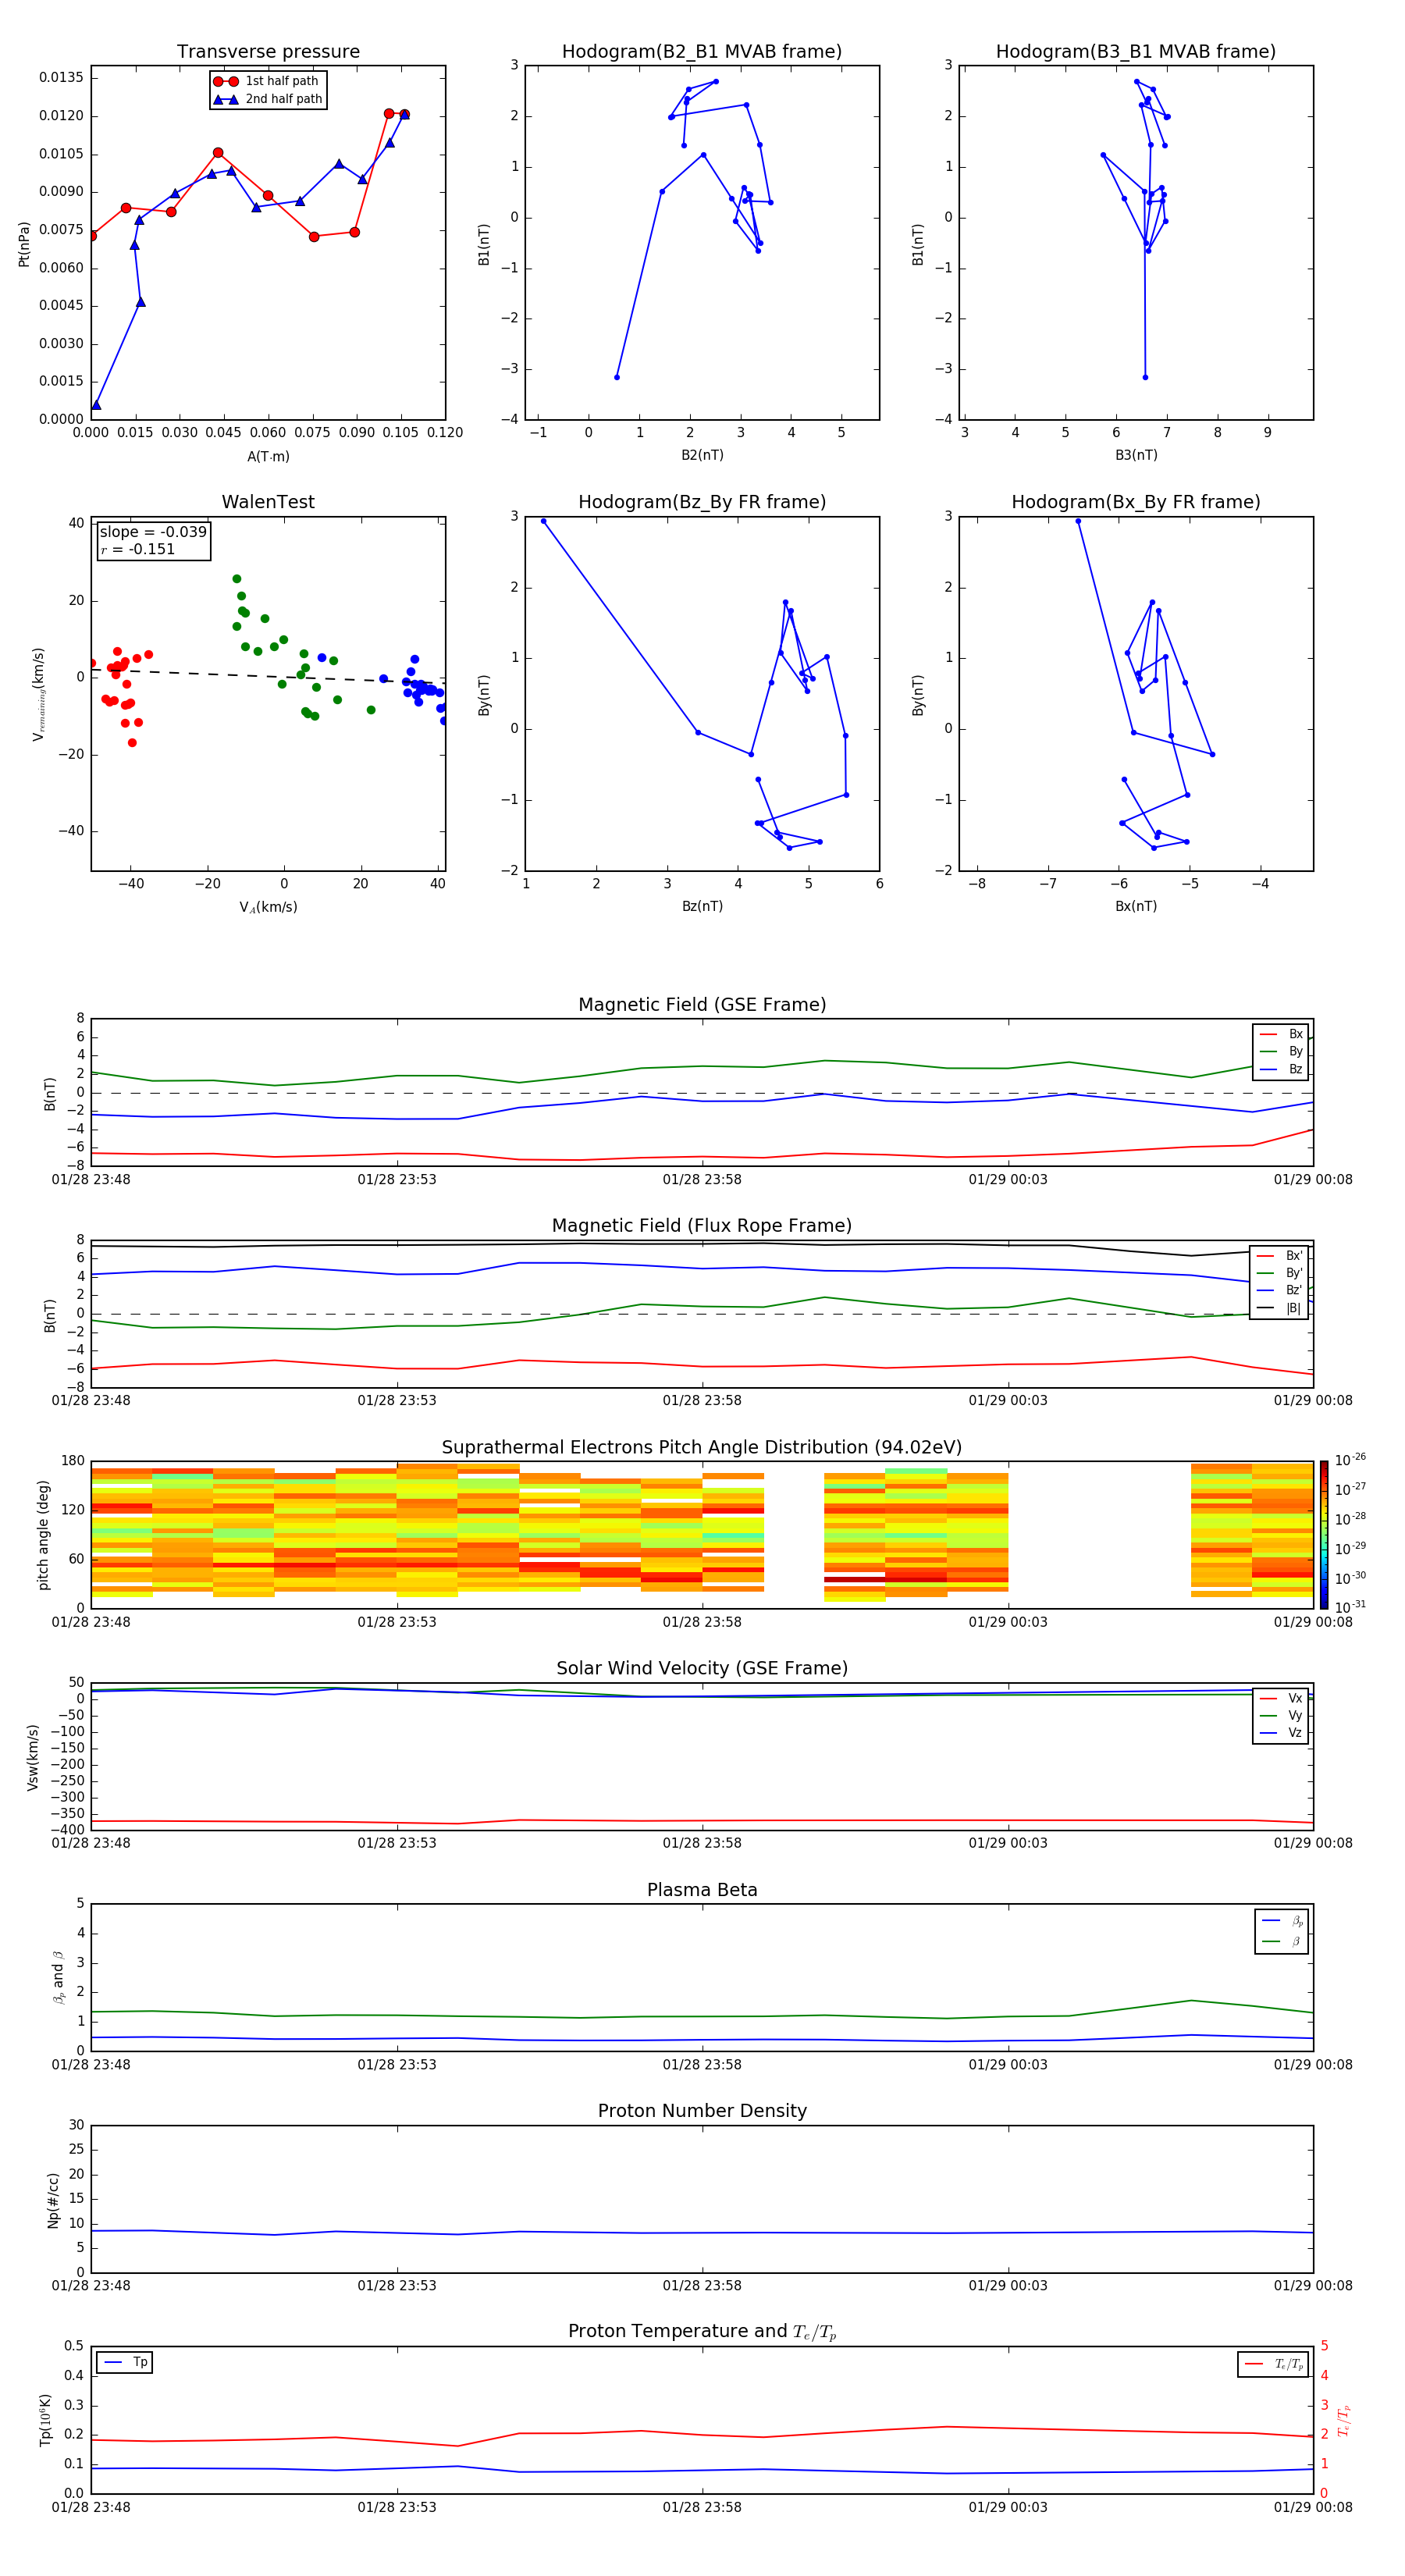Click 'Vz' in the velocity legend
This screenshot has width=1405, height=2576.
(1282, 1733)
